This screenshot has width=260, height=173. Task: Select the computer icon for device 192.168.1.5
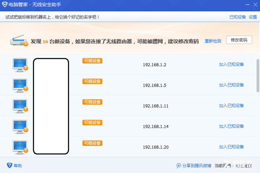pos(20,85)
